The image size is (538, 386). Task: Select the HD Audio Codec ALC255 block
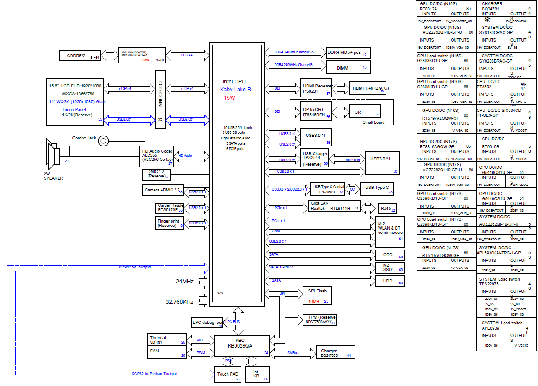(x=157, y=156)
